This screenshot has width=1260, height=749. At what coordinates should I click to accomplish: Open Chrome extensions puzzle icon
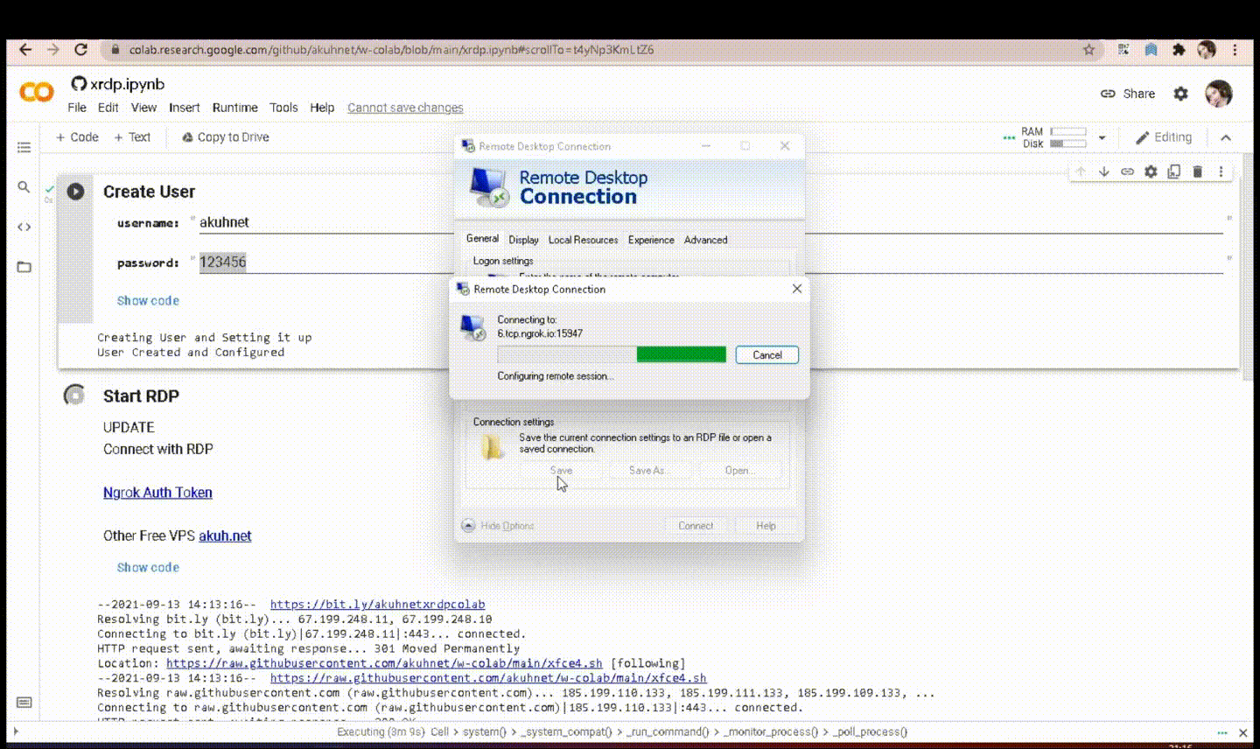1179,50
